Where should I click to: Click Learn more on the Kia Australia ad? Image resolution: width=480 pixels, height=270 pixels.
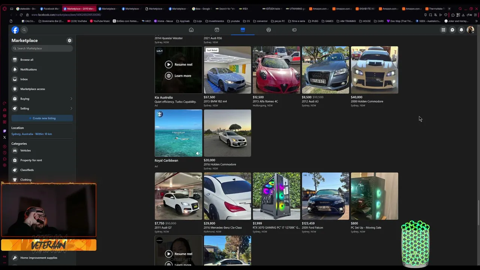(178, 76)
